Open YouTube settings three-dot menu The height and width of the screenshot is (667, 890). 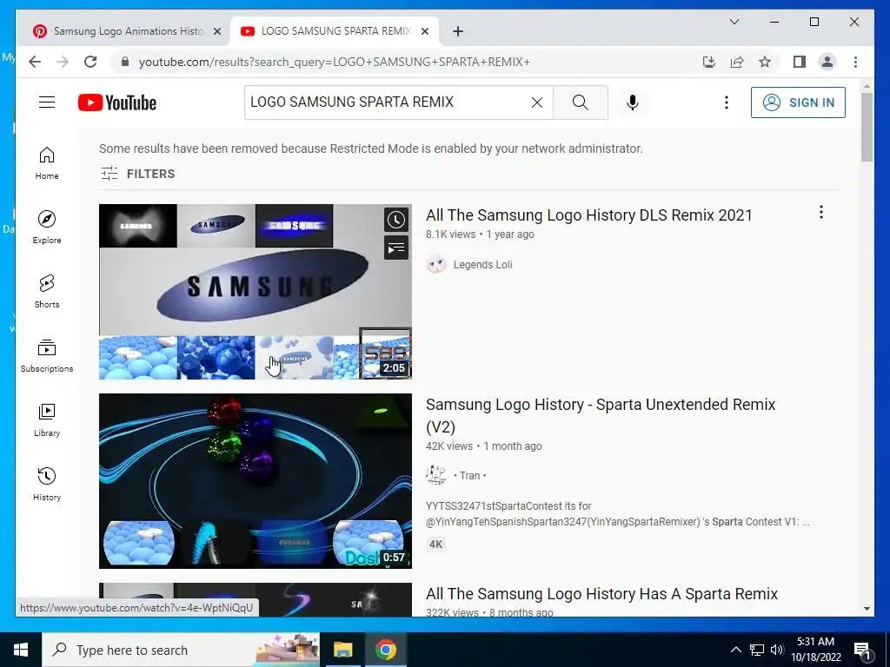point(726,102)
